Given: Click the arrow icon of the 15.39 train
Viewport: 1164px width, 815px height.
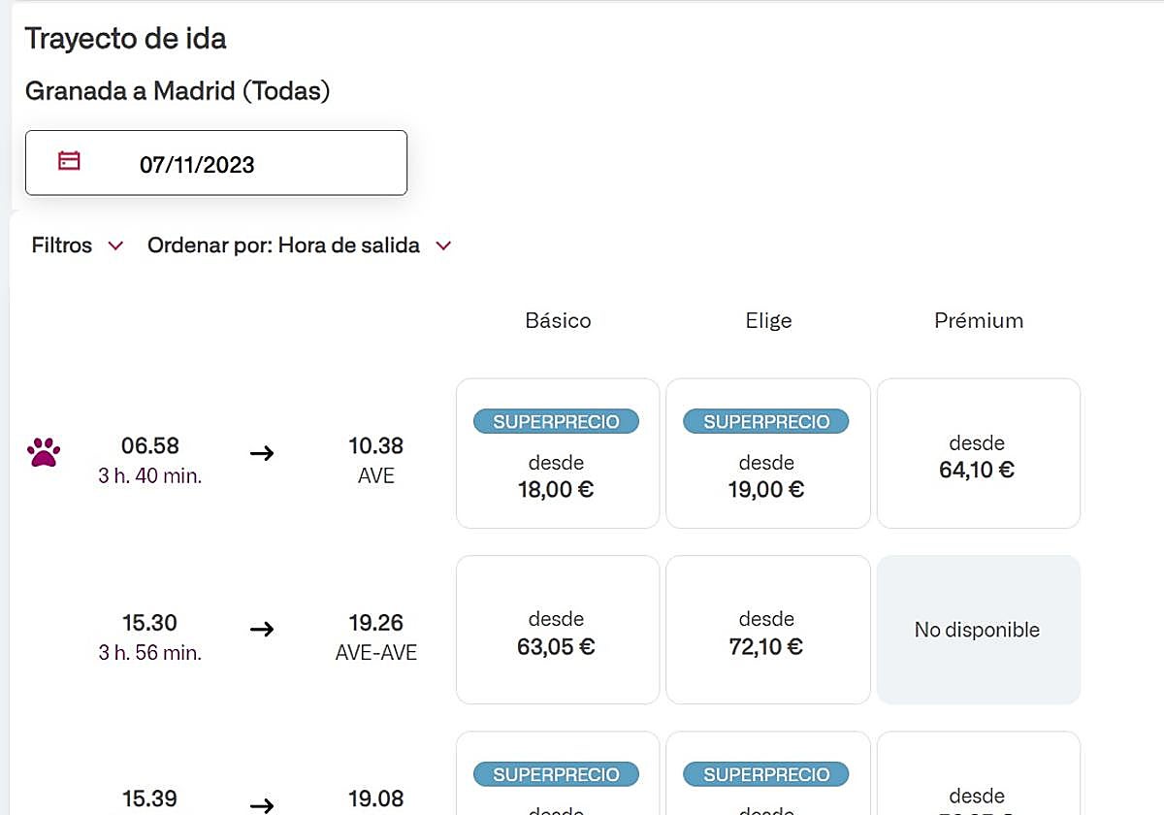Looking at the screenshot, I should [x=262, y=804].
